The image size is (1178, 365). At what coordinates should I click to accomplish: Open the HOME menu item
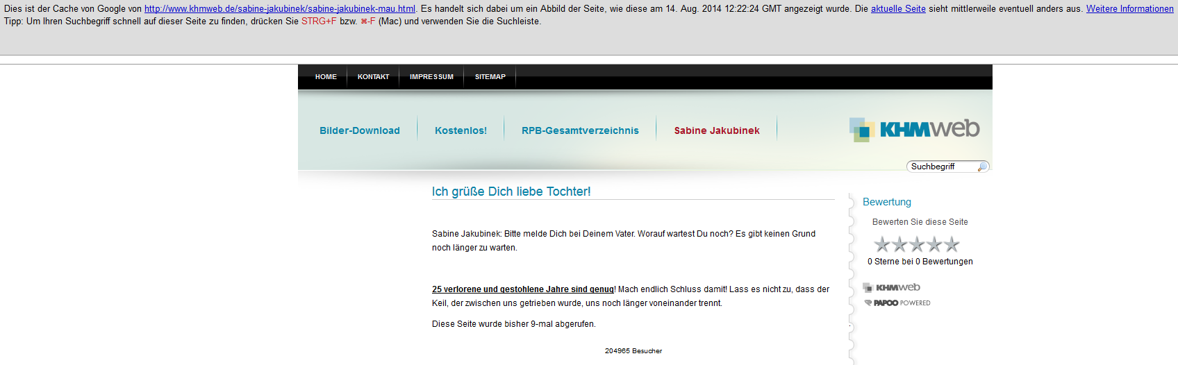[x=326, y=77]
